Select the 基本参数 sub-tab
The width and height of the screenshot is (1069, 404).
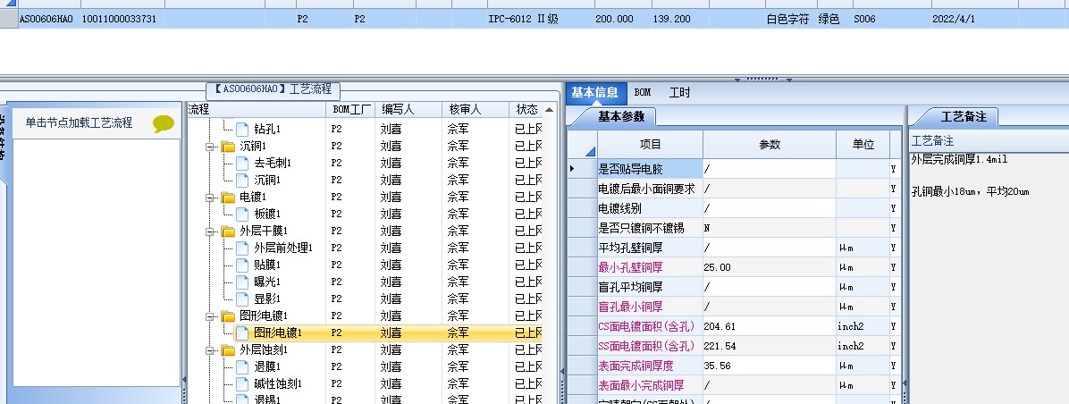(x=621, y=116)
